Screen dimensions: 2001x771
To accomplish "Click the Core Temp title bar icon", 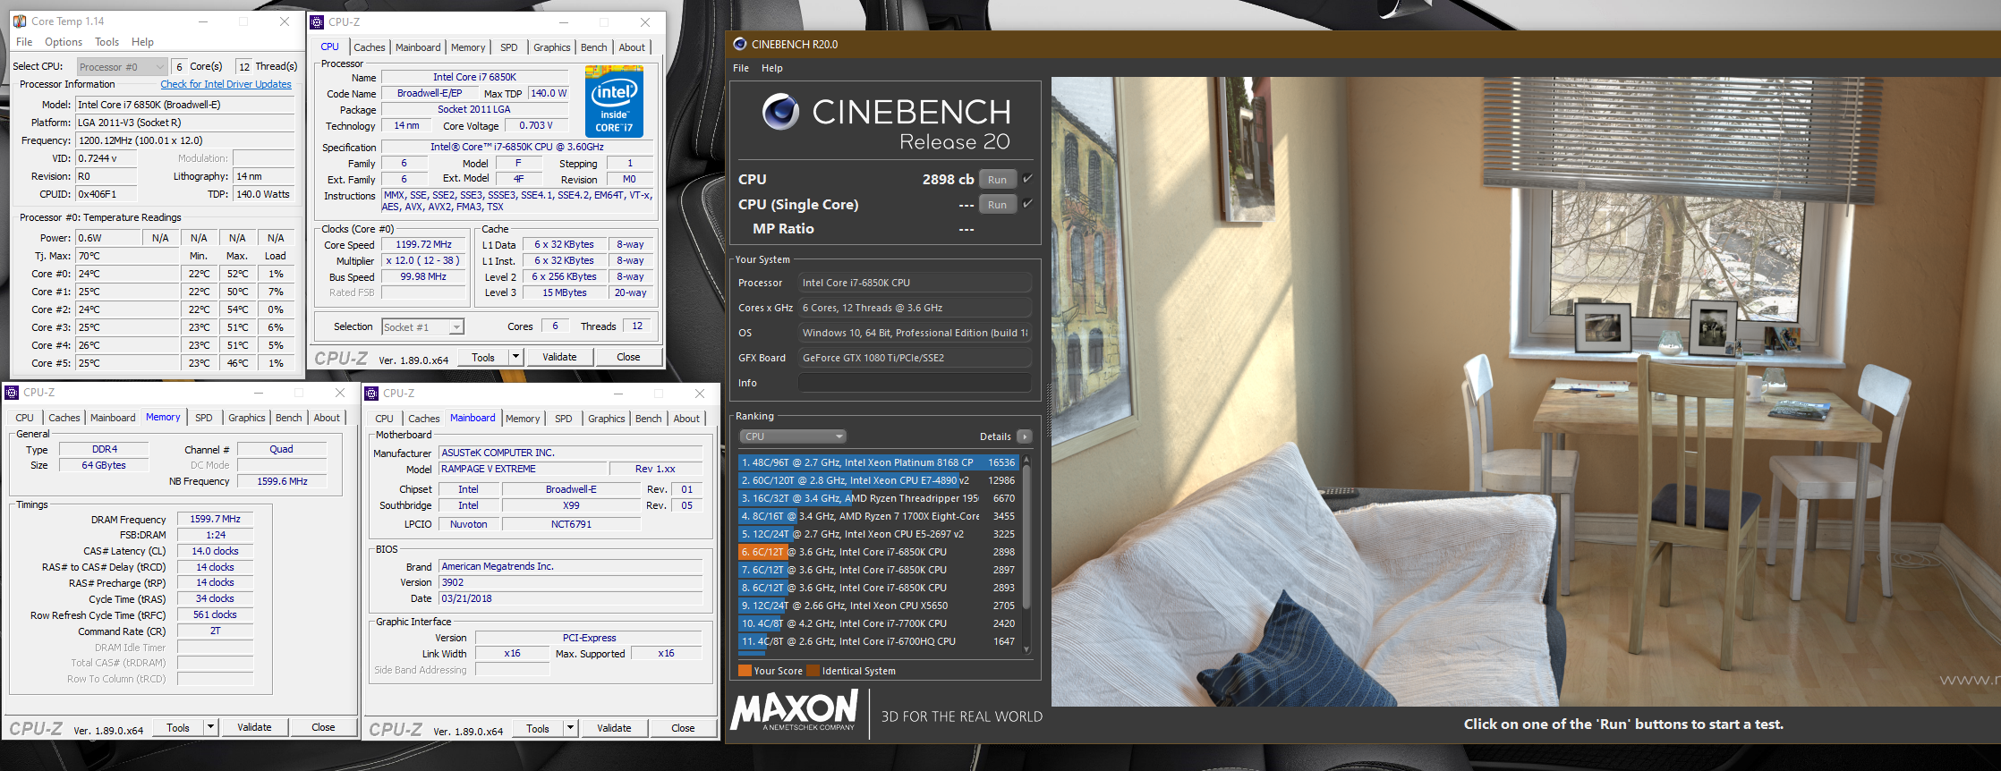I will [20, 21].
